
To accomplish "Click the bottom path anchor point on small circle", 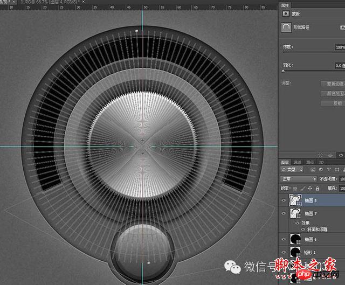I will click(149, 262).
